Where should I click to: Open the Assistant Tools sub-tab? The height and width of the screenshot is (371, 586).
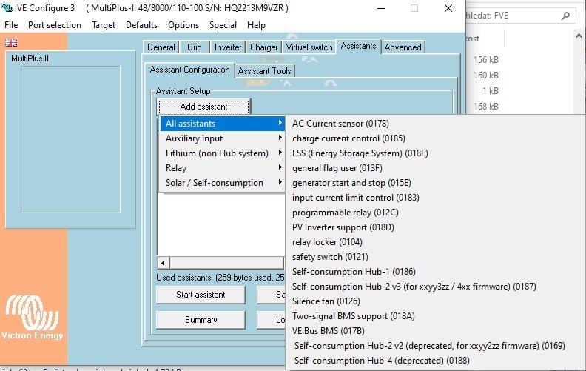coord(265,71)
